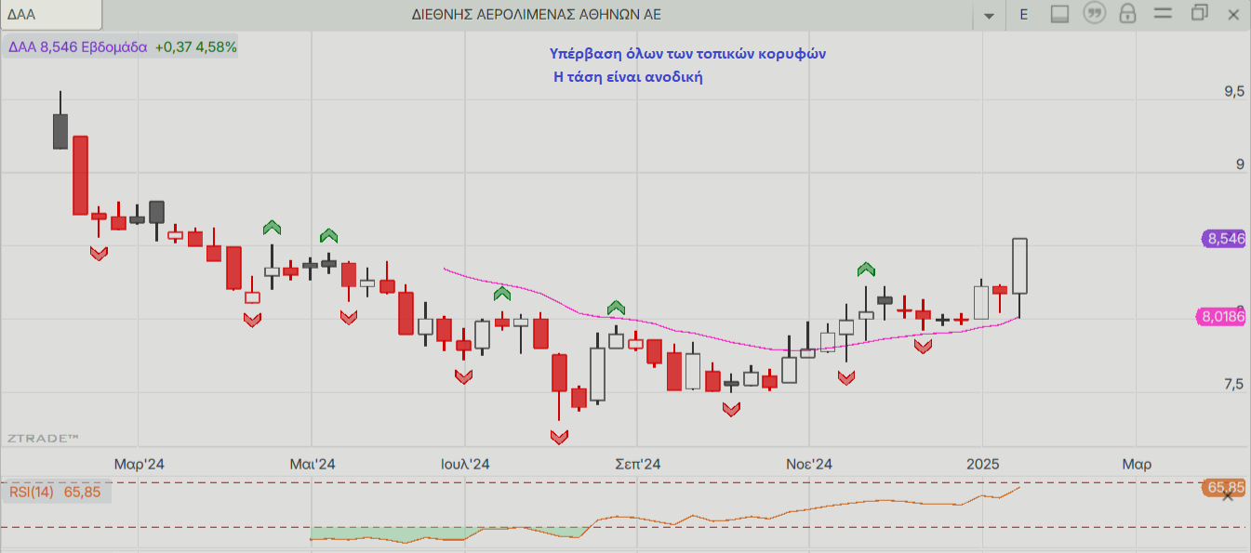Select the RSI(14) 65,85 indicator legend
This screenshot has height=553, width=1251.
(55, 492)
